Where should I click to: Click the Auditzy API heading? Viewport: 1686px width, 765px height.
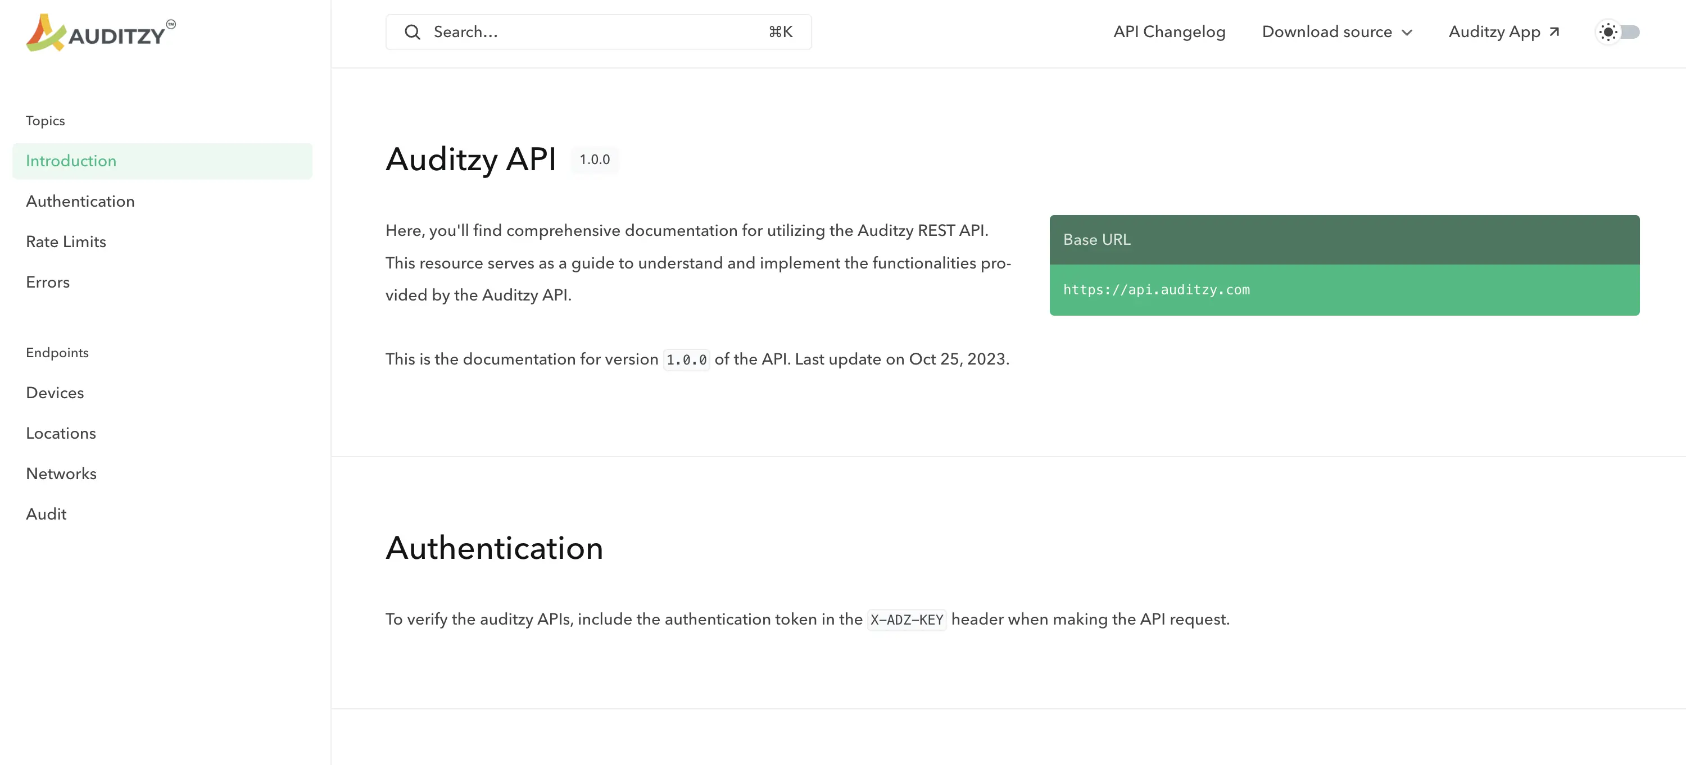point(470,160)
